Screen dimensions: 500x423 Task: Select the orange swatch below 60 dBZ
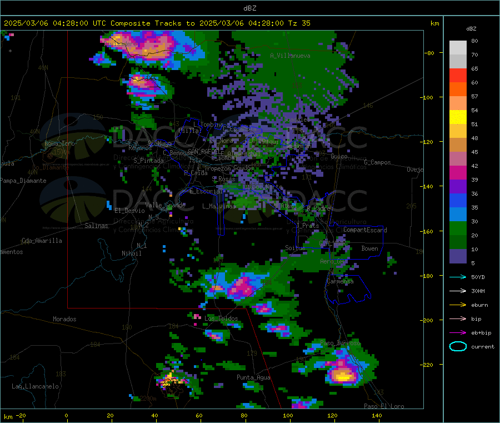point(458,89)
